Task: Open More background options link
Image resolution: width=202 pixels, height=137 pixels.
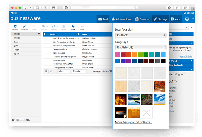Action: 133,122
